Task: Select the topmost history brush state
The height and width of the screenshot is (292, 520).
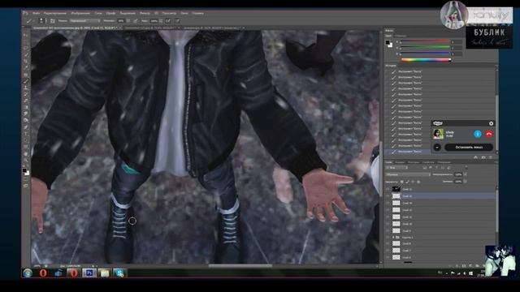Action: [440, 71]
